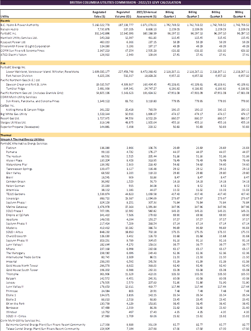Select 'B.C. Hydro & Power Authority' row name

[x=20, y=25]
